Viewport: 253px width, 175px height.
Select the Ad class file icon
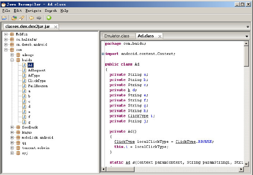24,65
